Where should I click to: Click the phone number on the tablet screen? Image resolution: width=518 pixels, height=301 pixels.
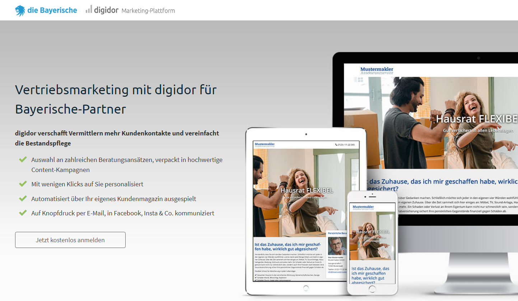(x=346, y=145)
